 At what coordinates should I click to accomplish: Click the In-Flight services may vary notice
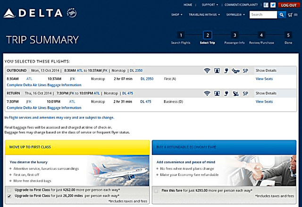pyautogui.click(x=59, y=118)
